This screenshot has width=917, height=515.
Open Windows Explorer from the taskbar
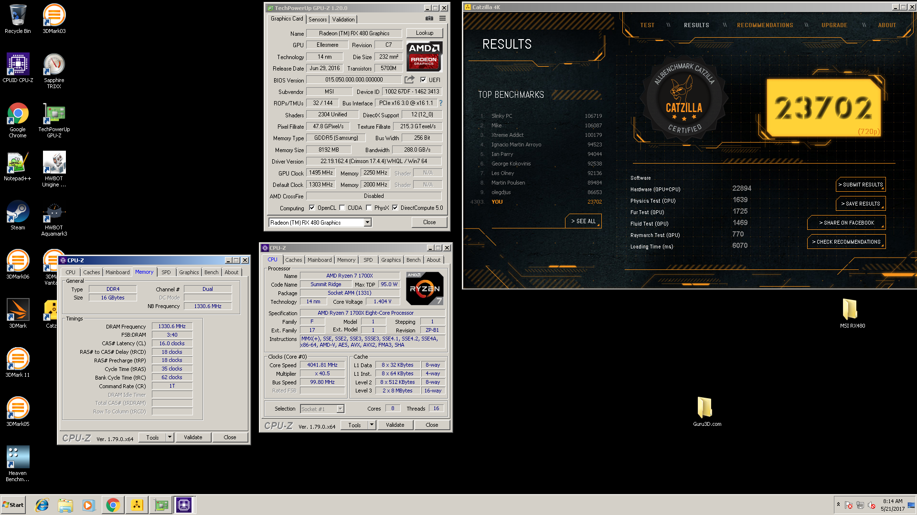(65, 505)
